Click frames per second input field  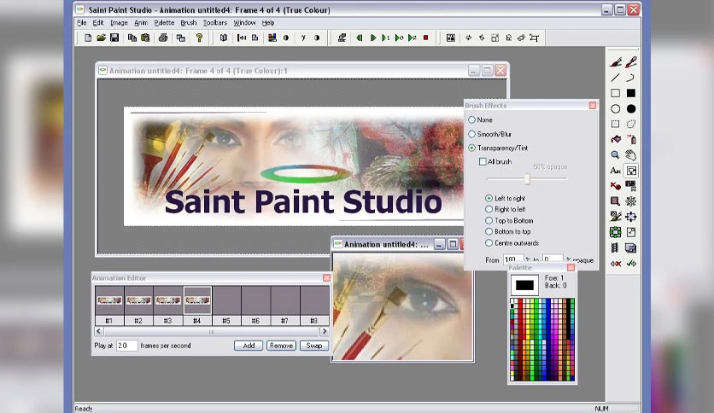click(x=126, y=346)
